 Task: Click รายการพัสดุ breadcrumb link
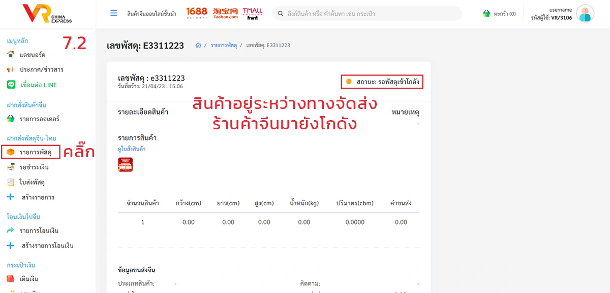tap(224, 46)
